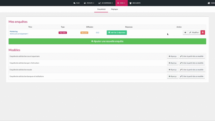Expand the J'écoute dropdown menu
215x121 pixels.
coord(89,3)
